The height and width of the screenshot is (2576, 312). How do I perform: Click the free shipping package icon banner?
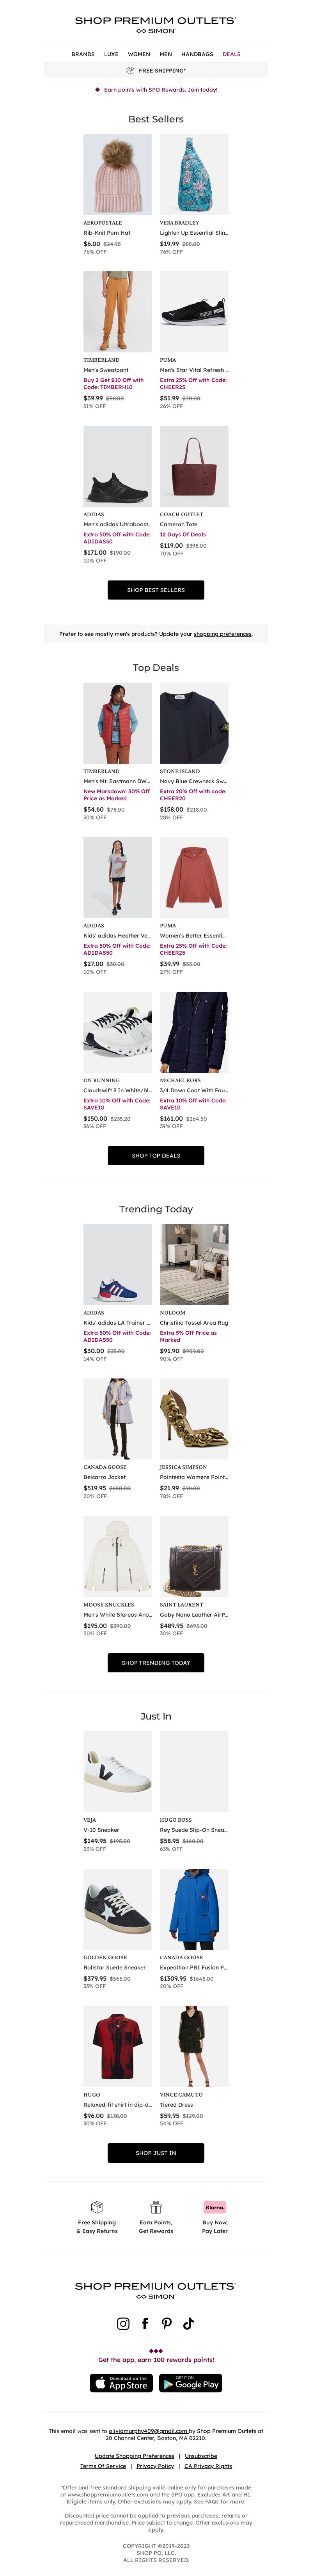(x=130, y=71)
